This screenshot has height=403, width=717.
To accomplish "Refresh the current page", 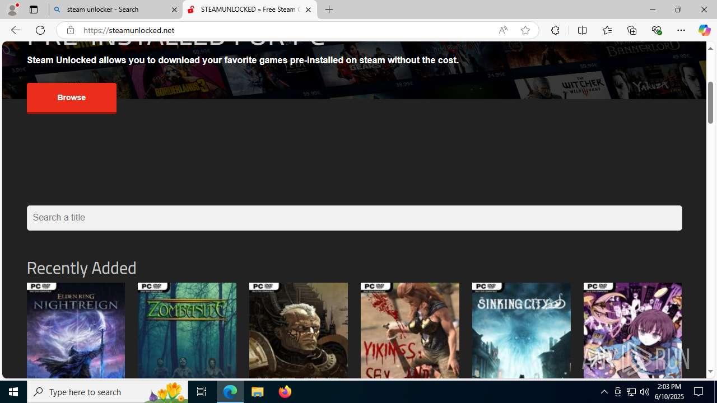I will click(x=40, y=30).
